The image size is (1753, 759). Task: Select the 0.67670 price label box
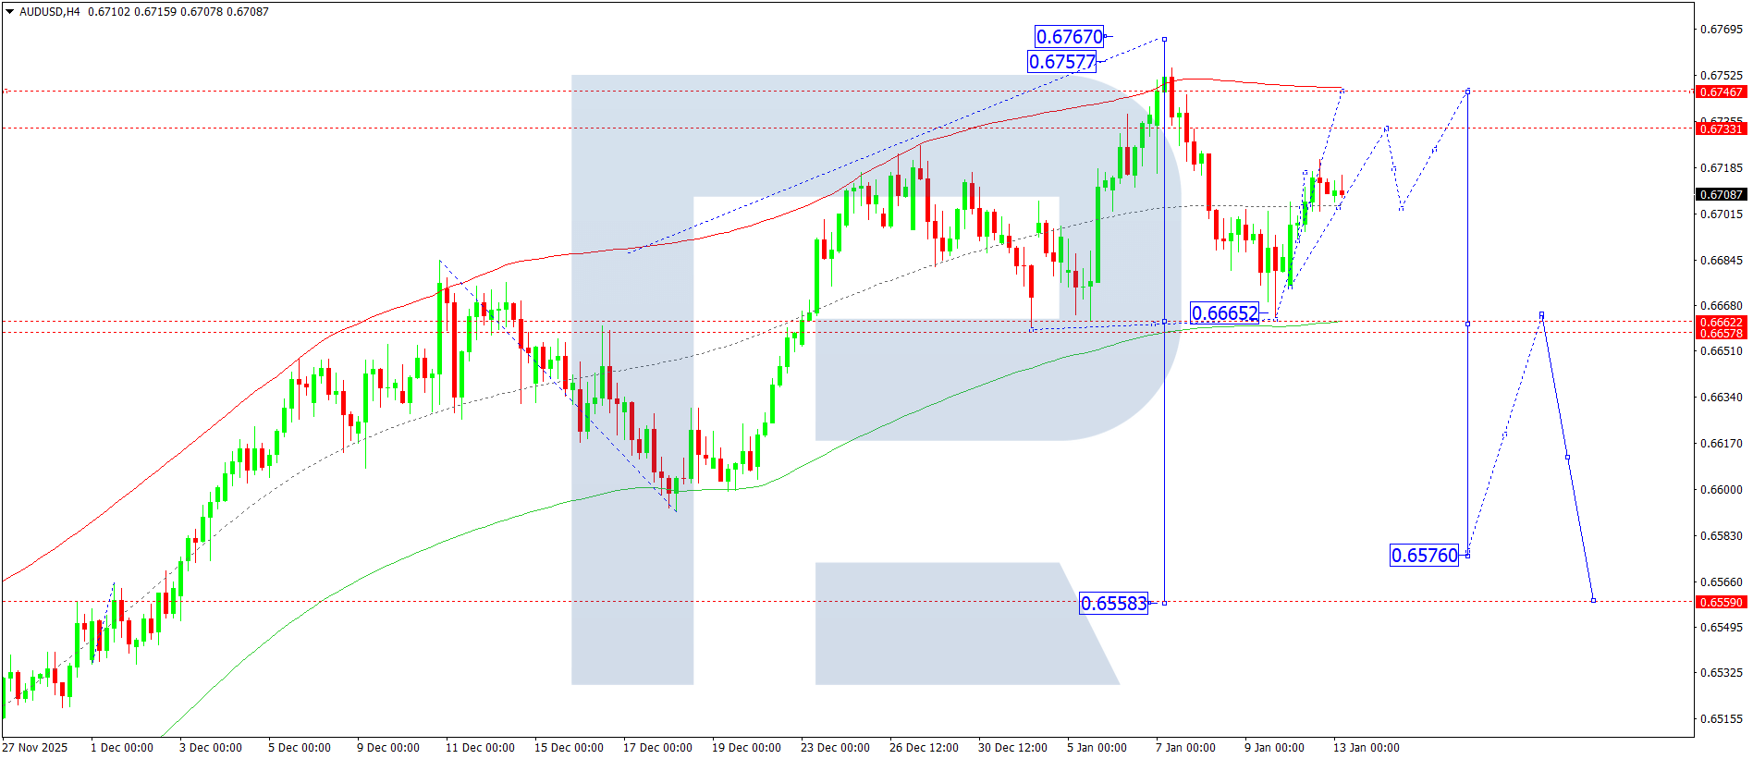1069,37
